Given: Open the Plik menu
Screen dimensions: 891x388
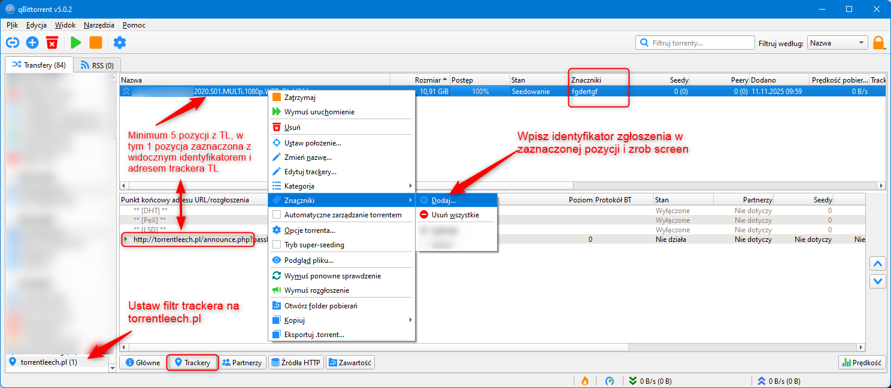Looking at the screenshot, I should coord(12,25).
